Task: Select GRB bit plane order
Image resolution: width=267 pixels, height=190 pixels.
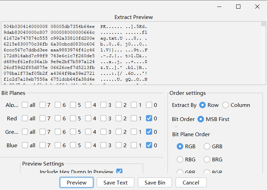Action: [x=207, y=146]
